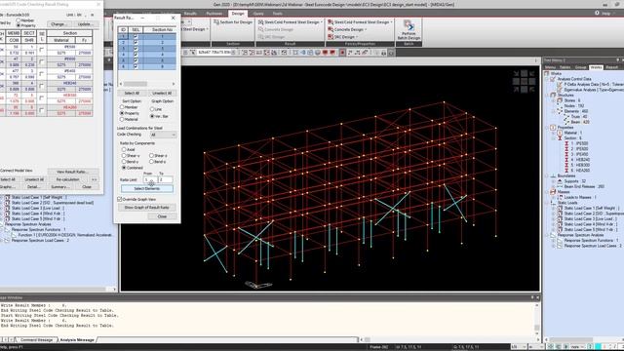624x351 pixels.
Task: Click horizontal scrollbar in Result Ratio list
Action: click(147, 84)
